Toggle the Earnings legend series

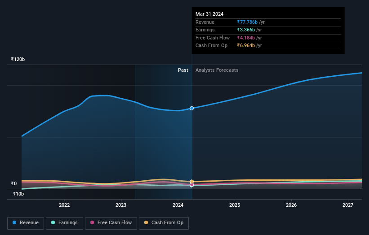(x=64, y=223)
